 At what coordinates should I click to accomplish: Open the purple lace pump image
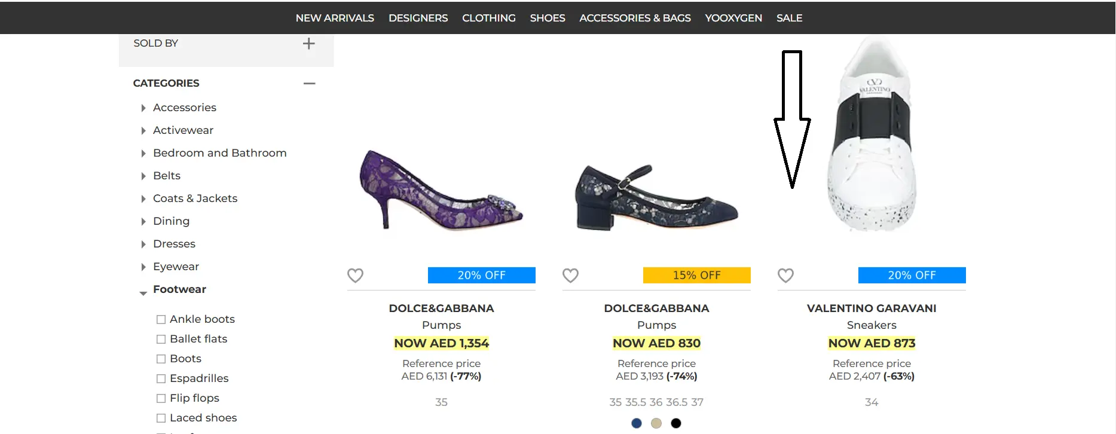[x=441, y=191]
